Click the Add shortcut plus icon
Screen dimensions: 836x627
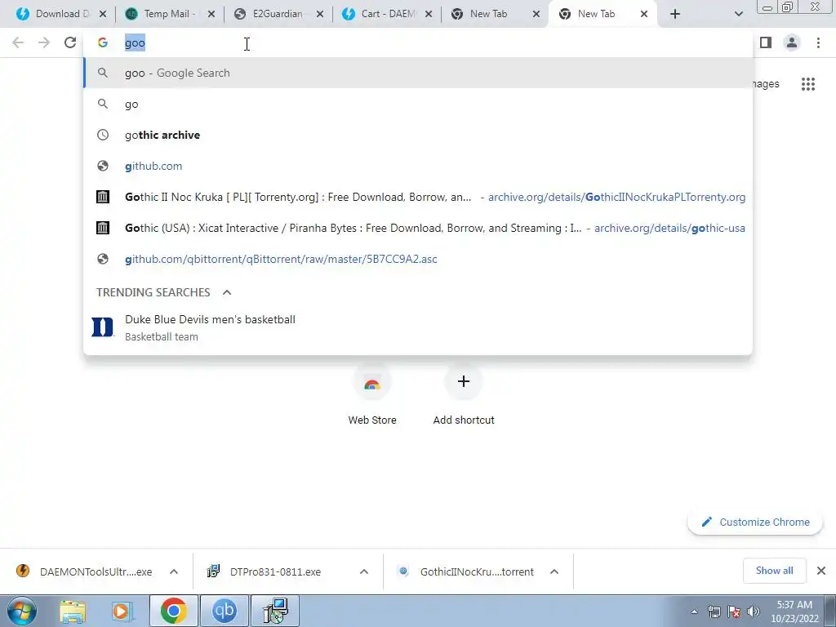(x=464, y=381)
